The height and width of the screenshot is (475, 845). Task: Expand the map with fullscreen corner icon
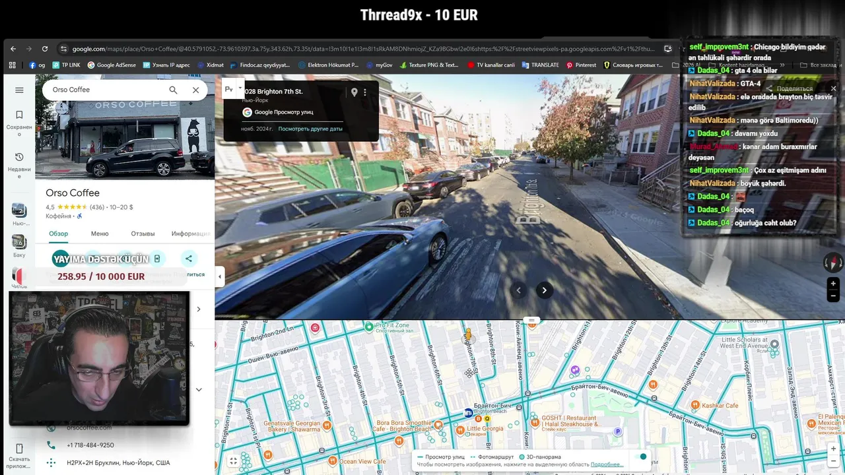point(233,461)
